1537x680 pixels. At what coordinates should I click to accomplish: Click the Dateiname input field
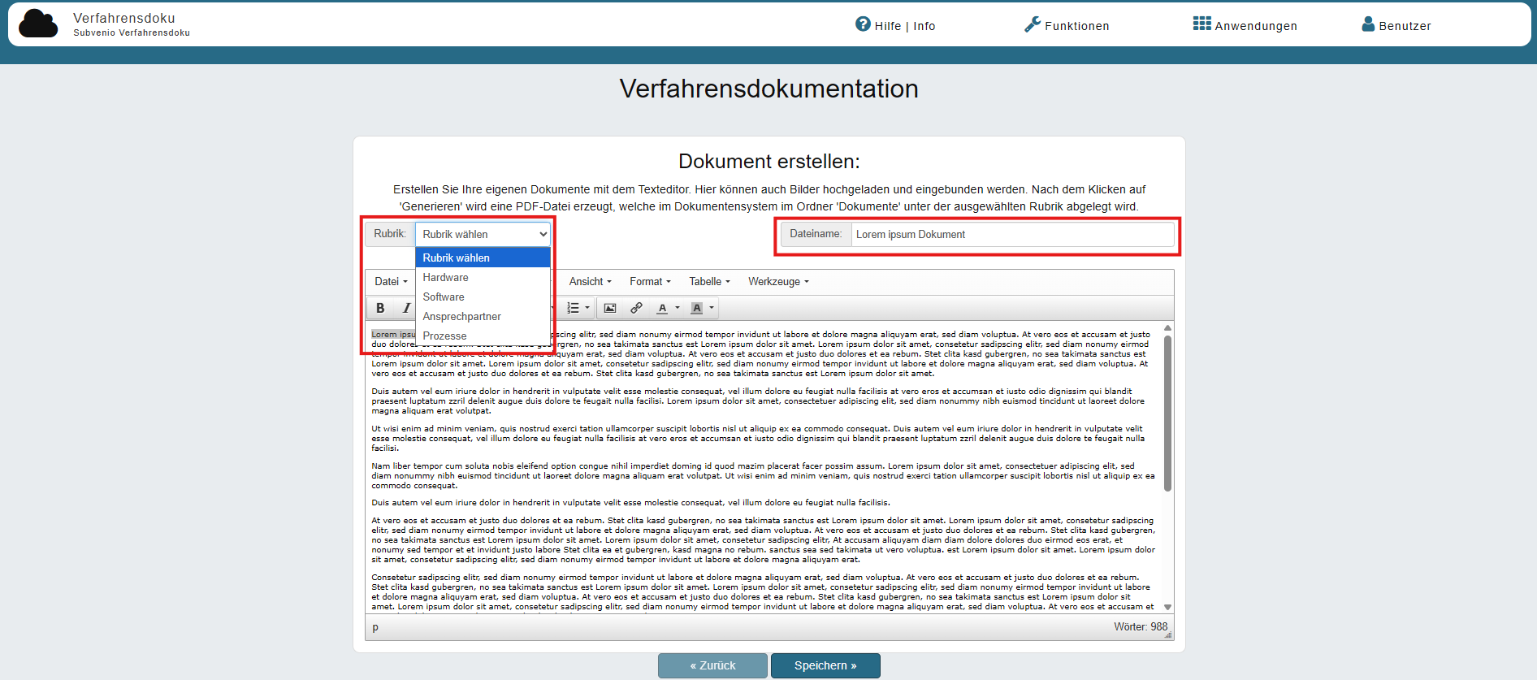tap(1012, 234)
